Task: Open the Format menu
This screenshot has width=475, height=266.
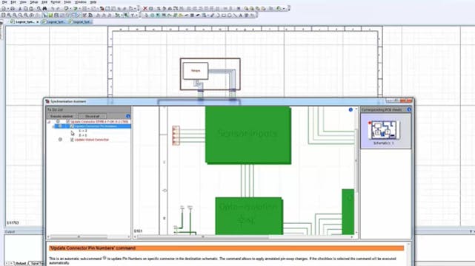Action: pyautogui.click(x=56, y=2)
